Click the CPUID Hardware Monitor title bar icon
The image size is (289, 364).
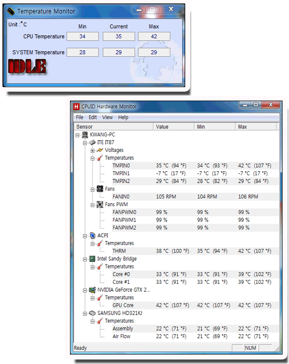[76, 107]
